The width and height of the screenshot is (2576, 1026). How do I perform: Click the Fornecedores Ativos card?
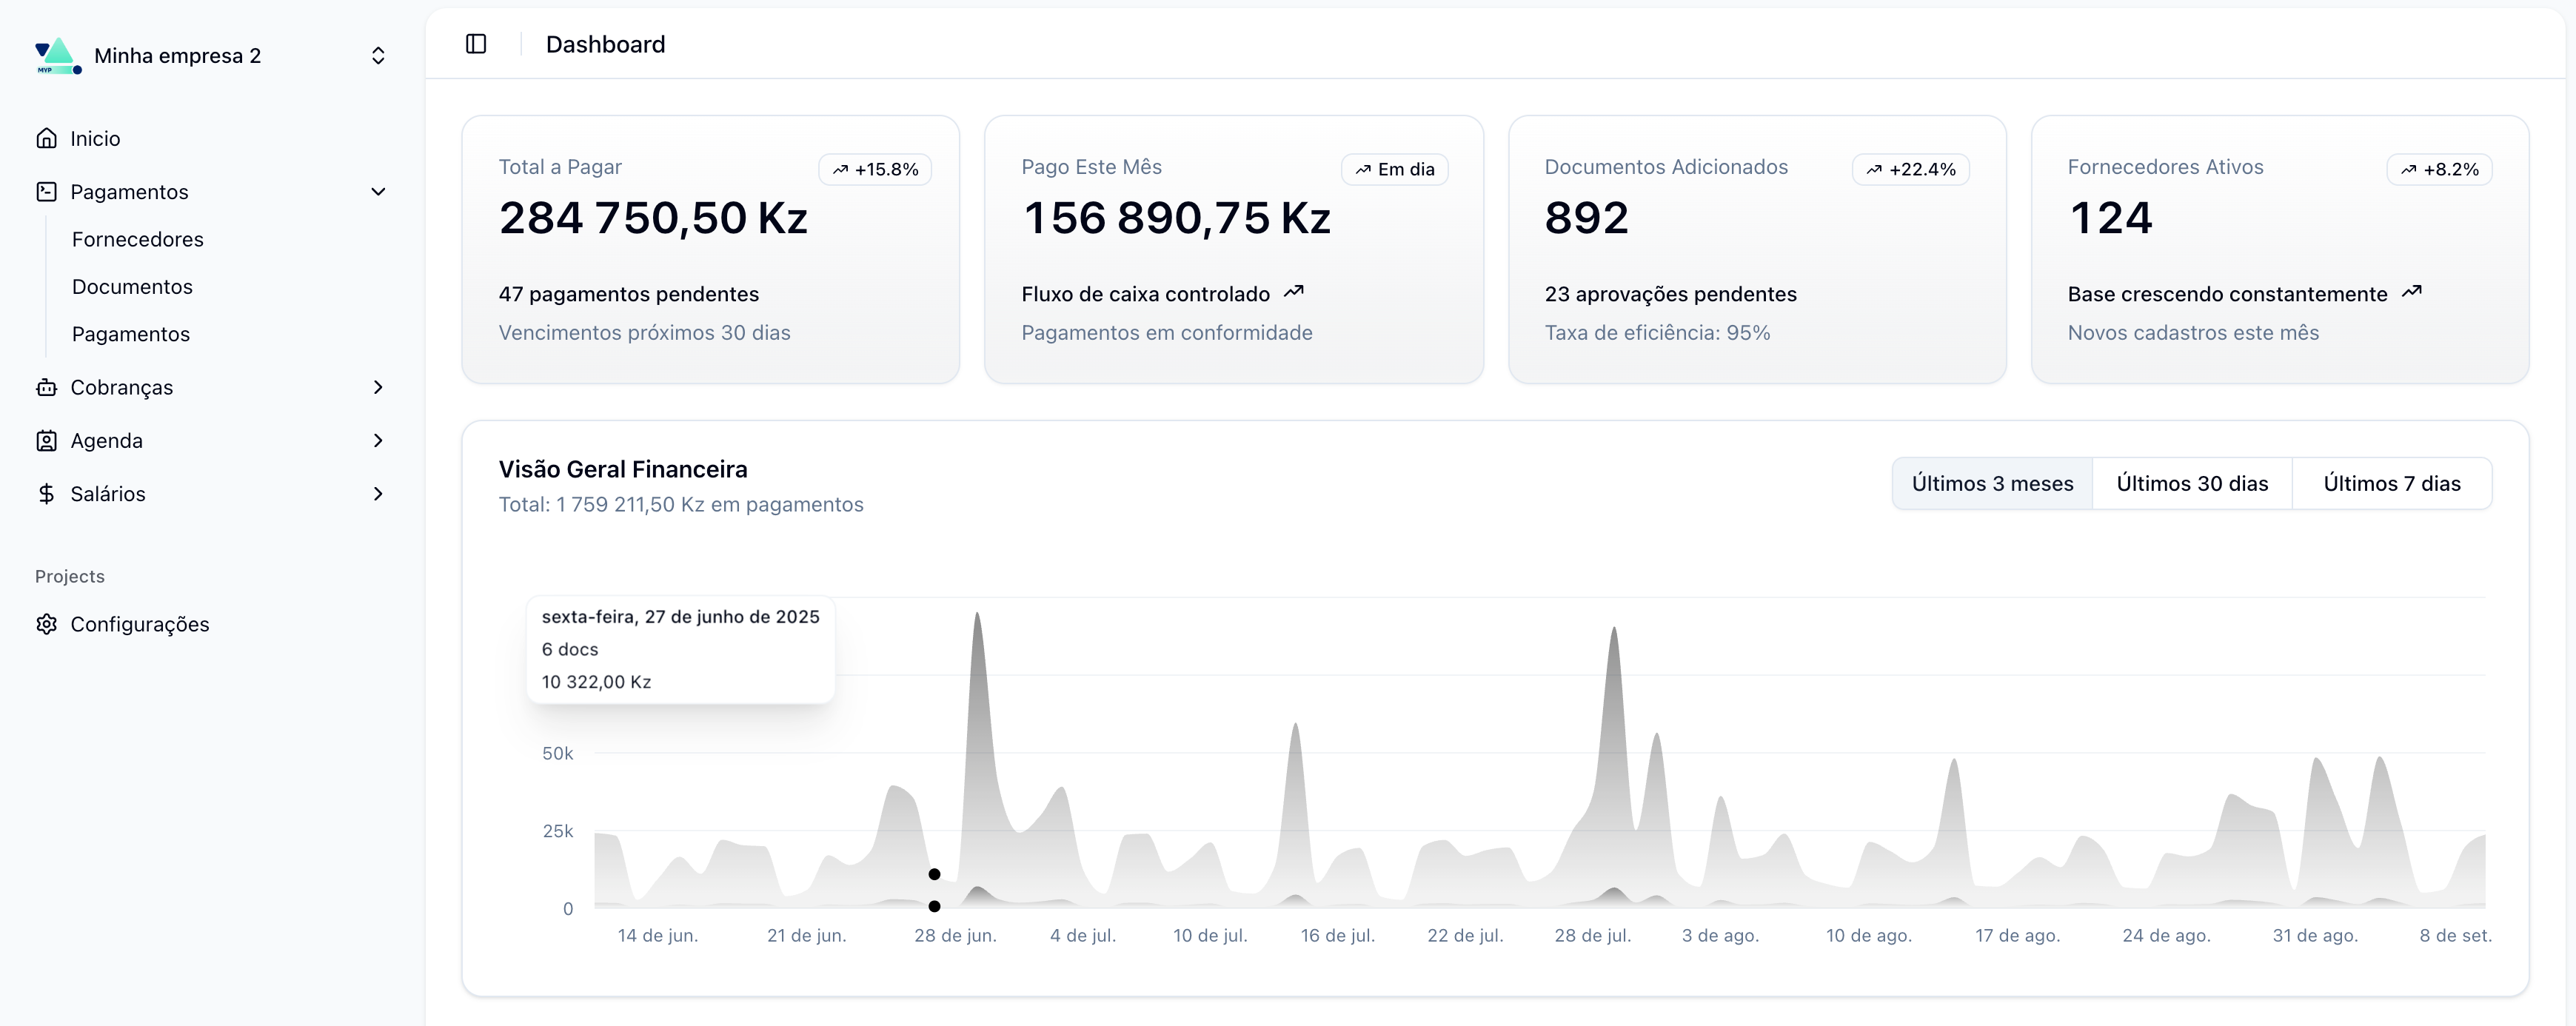click(x=2279, y=249)
